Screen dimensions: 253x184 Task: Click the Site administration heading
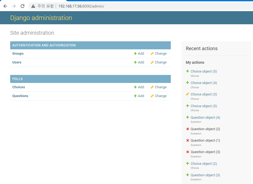point(32,33)
